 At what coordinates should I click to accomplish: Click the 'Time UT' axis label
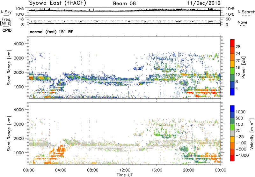[125, 175]
